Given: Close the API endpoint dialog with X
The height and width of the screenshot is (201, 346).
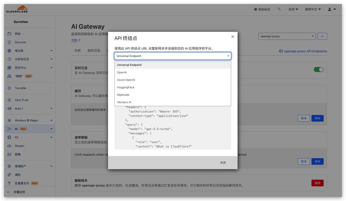Looking at the screenshot, I should [x=233, y=37].
